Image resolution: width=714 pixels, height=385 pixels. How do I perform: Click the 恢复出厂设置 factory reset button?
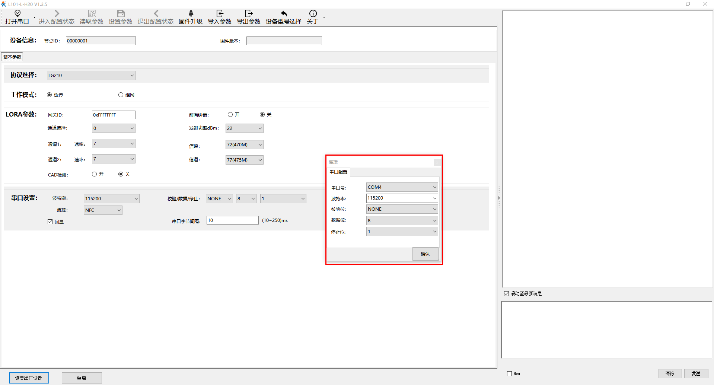pos(29,378)
